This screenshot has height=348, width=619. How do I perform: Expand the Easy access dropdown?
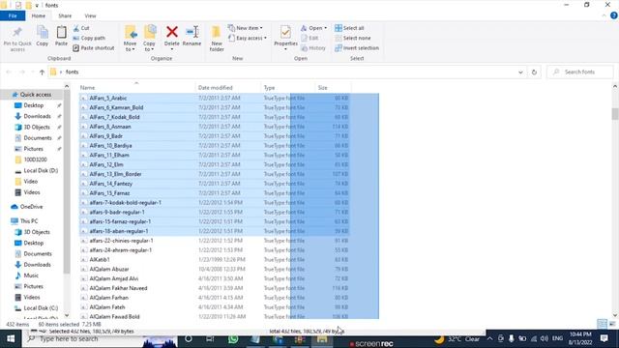tap(248, 39)
